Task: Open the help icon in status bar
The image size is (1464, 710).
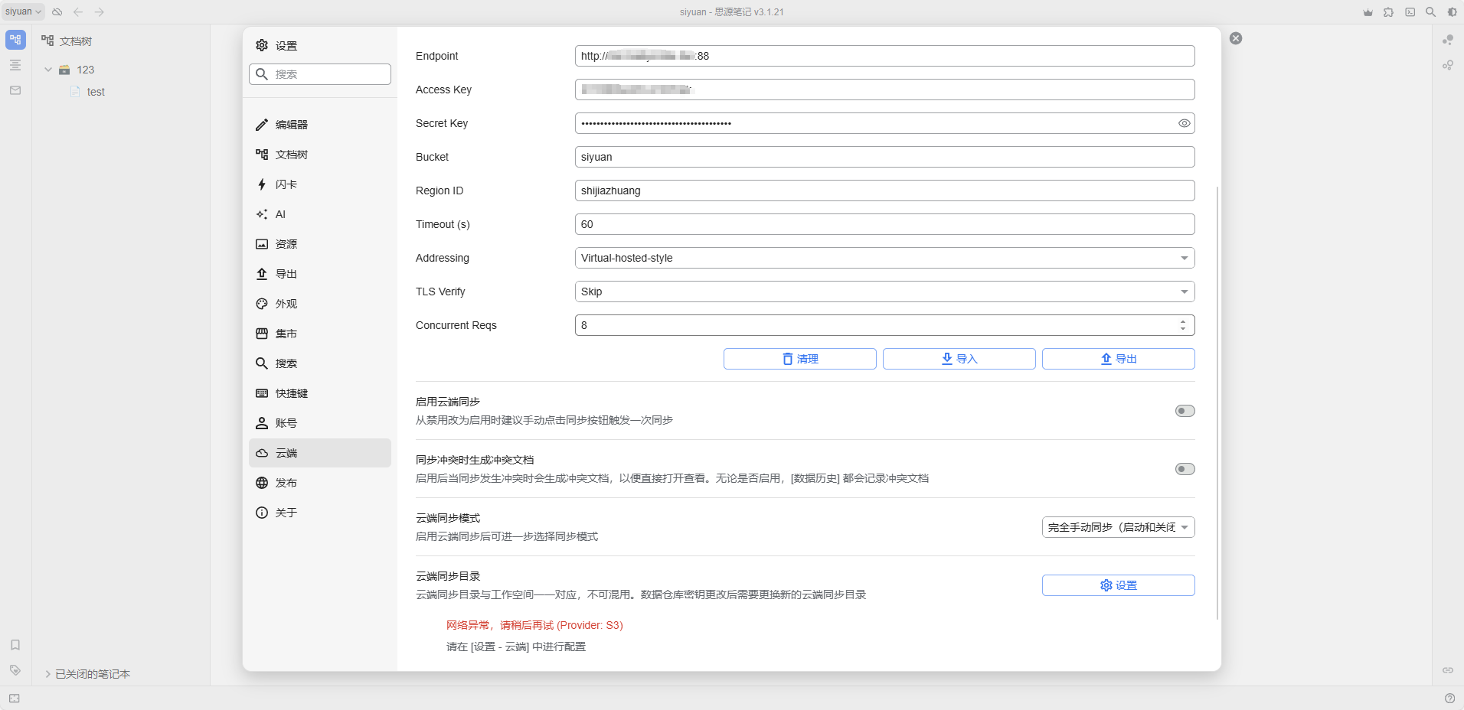Action: click(1449, 698)
